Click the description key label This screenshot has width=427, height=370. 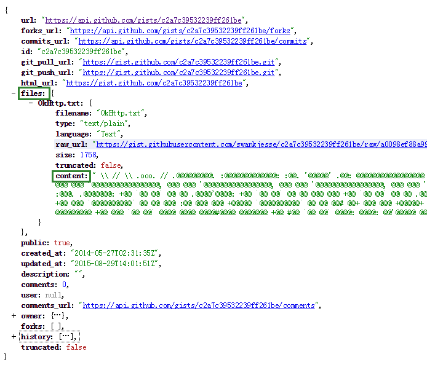pos(45,274)
